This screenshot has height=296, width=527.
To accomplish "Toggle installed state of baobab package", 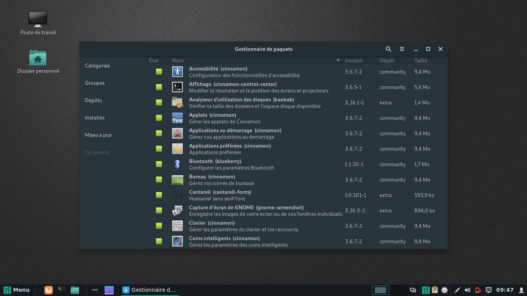I will coord(159,103).
